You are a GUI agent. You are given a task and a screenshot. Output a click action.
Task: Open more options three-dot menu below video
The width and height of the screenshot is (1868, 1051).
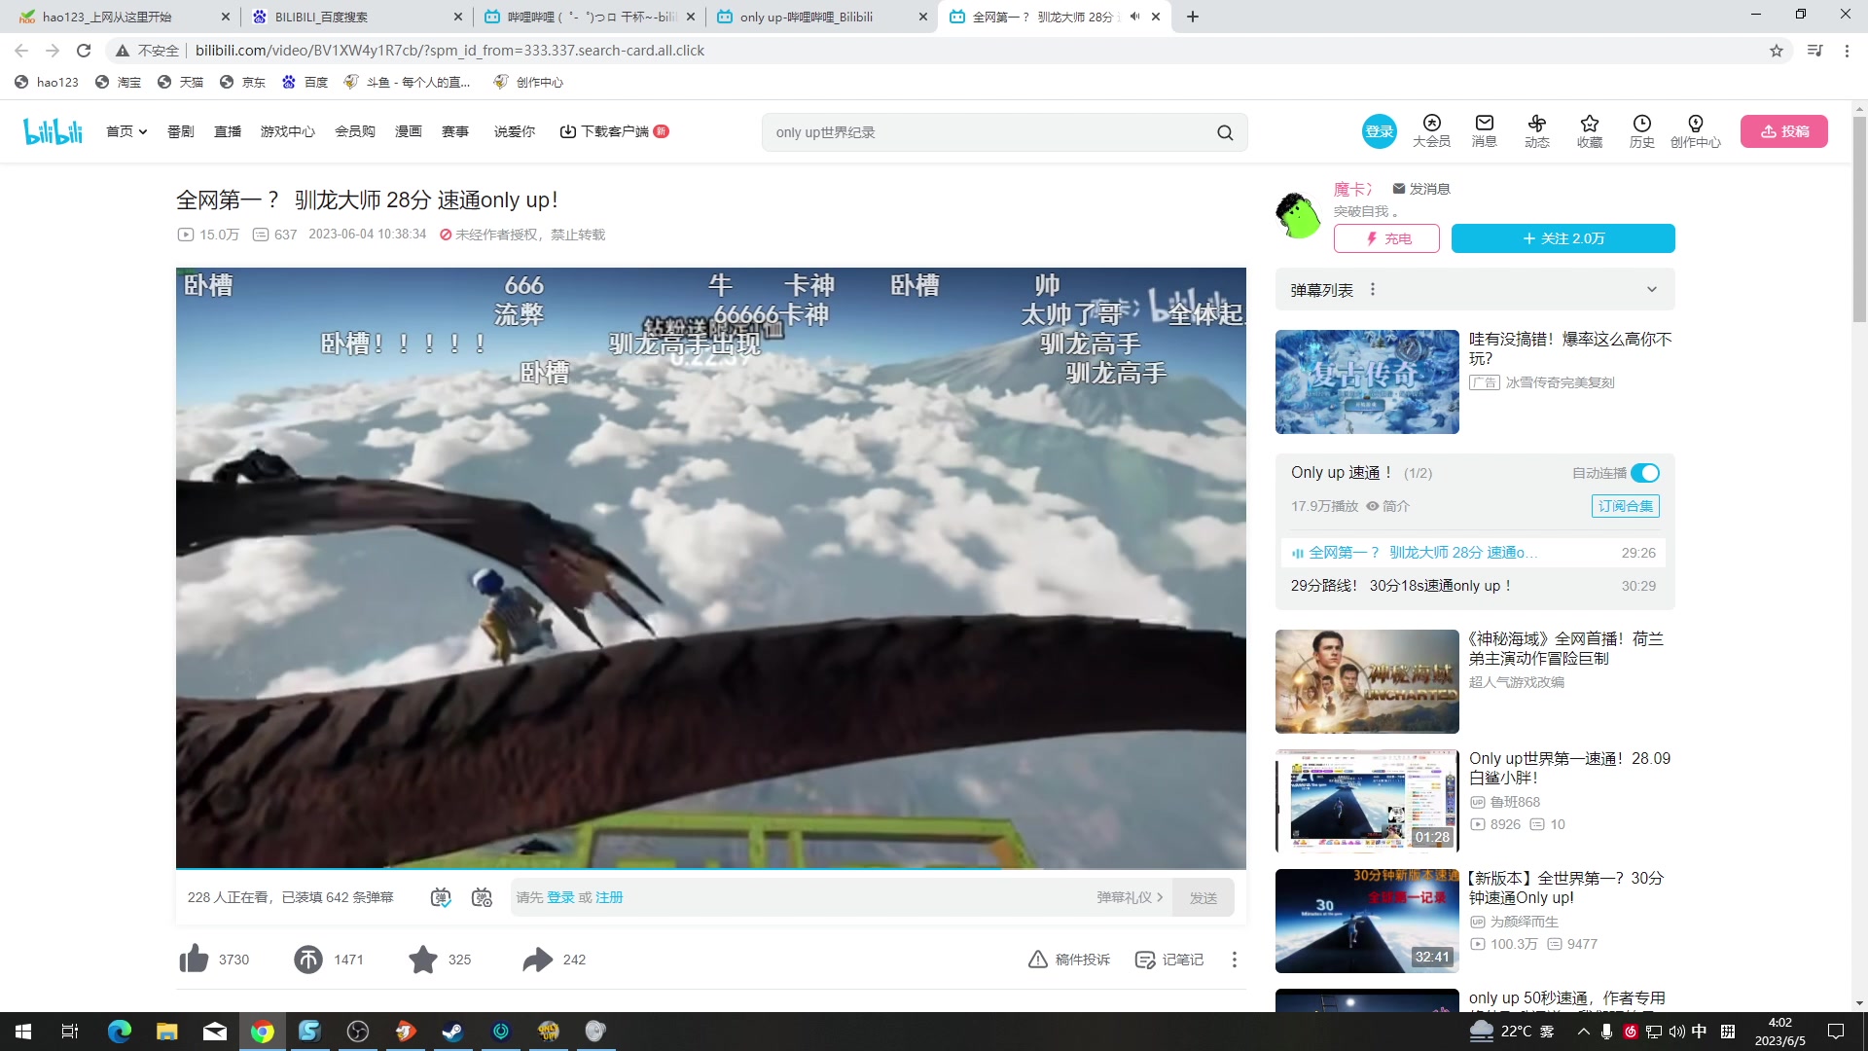[x=1234, y=960]
